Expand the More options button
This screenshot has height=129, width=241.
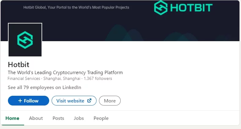[x=110, y=101]
